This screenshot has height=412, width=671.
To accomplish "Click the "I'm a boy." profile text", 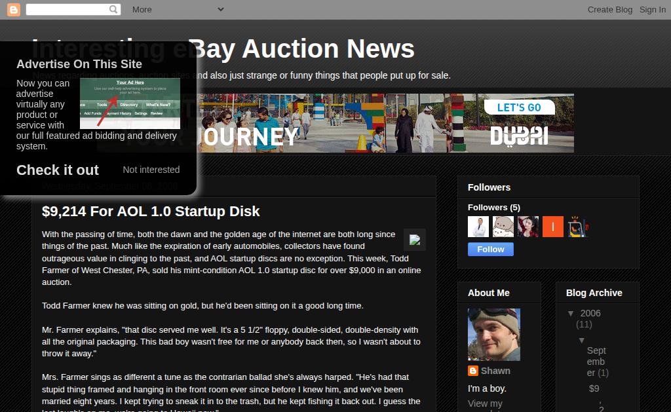I will (x=487, y=388).
